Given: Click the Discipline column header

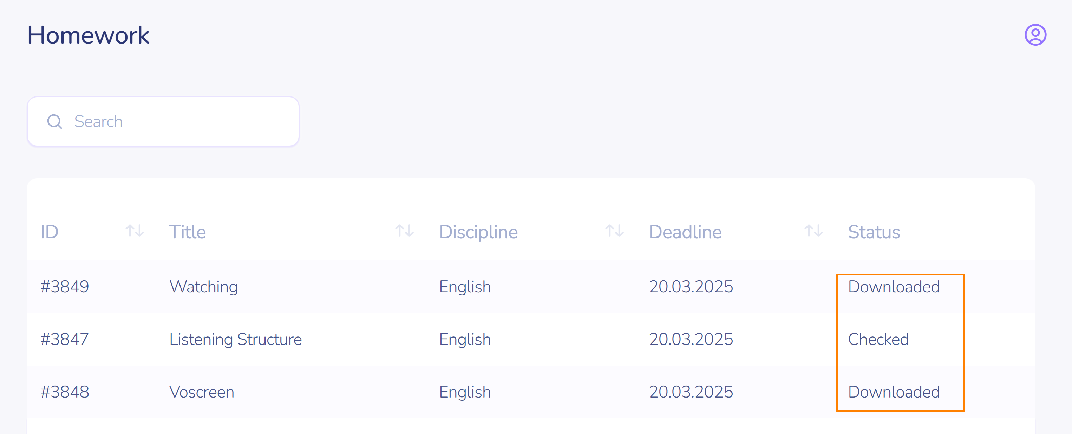Looking at the screenshot, I should click(478, 232).
